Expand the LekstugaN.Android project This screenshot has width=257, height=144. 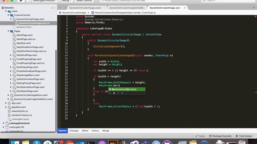pos(4,123)
